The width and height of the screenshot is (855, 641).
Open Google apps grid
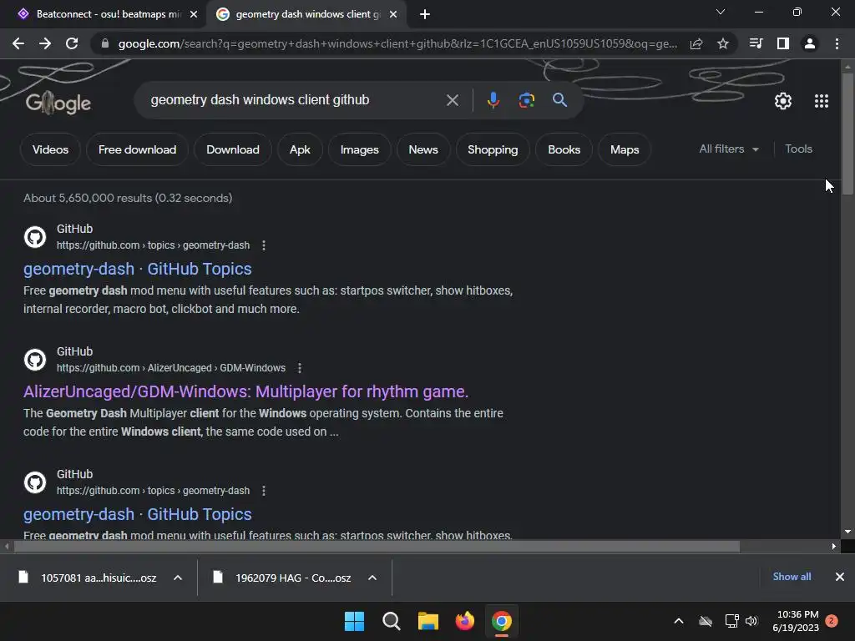coord(822,101)
